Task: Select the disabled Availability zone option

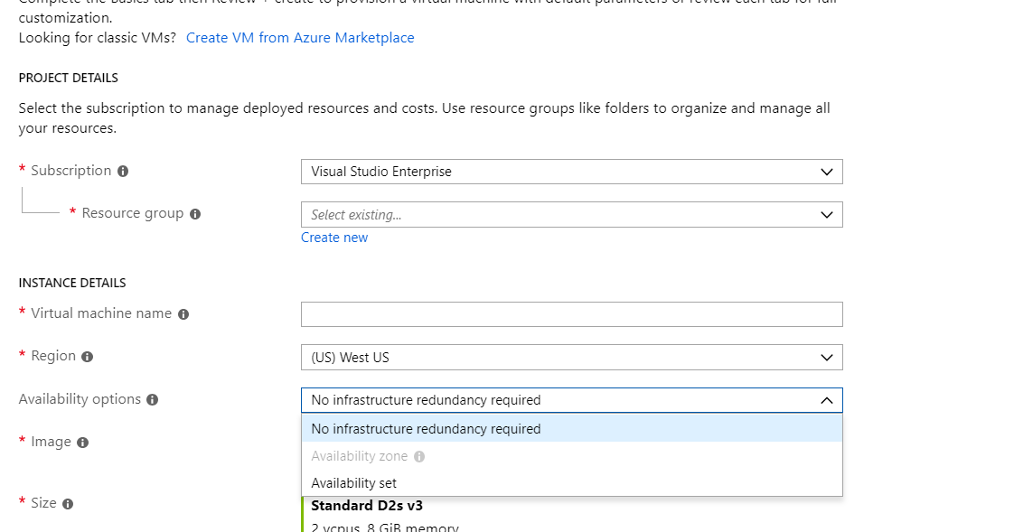Action: pyautogui.click(x=572, y=456)
